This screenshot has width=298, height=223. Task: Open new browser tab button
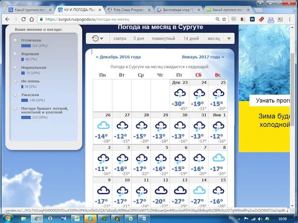coord(259,10)
